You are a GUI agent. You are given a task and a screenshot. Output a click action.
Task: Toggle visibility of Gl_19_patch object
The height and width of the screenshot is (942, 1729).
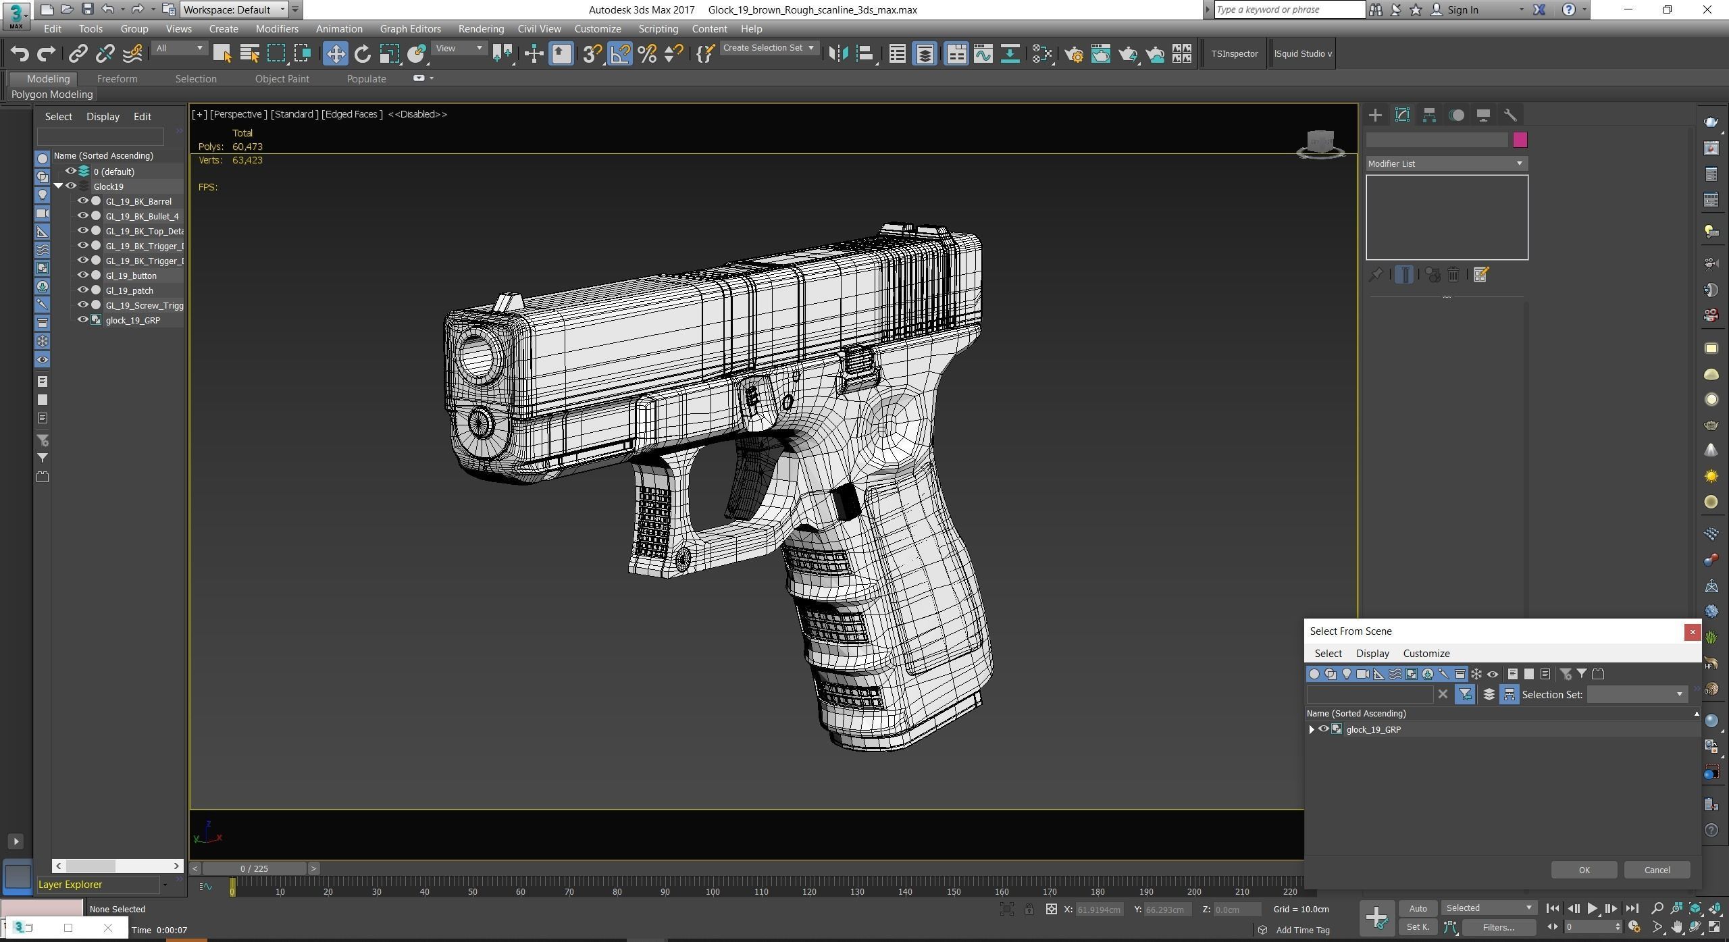tap(83, 290)
